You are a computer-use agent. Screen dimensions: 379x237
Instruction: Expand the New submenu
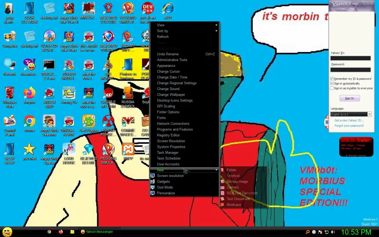pyautogui.click(x=184, y=170)
